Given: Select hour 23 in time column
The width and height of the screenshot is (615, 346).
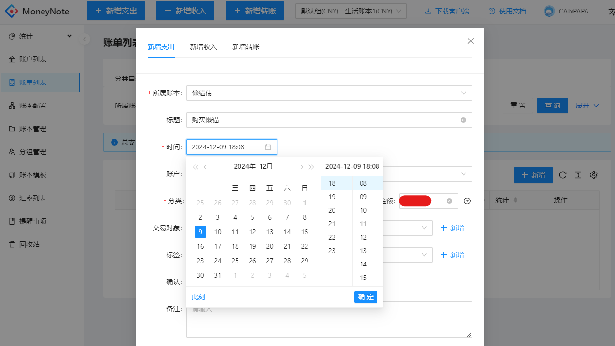Looking at the screenshot, I should click(336, 251).
